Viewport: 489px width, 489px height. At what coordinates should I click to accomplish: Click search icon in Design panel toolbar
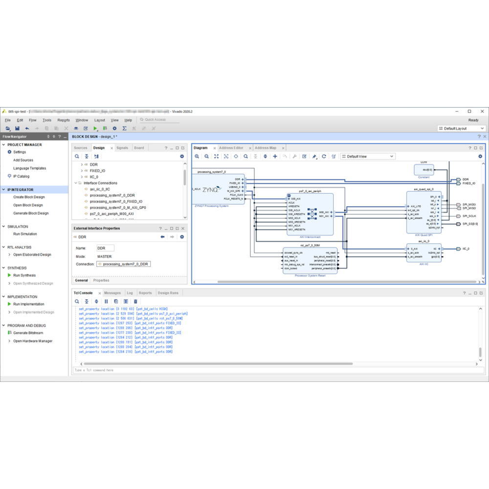[x=77, y=156]
